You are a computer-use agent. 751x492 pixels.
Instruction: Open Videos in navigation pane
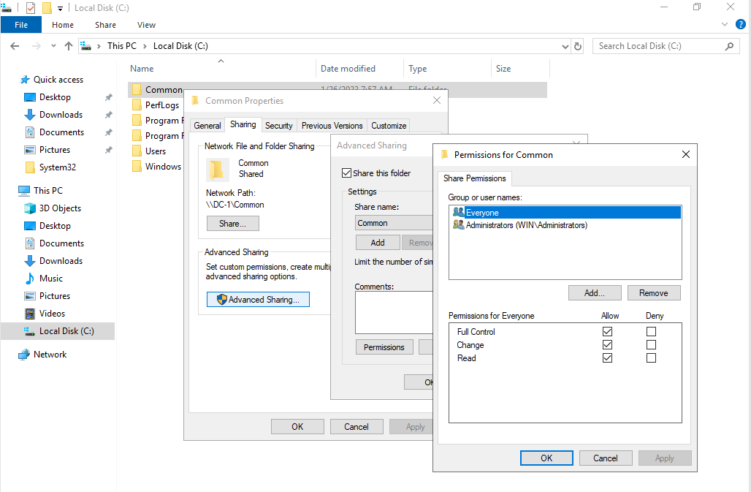click(52, 314)
